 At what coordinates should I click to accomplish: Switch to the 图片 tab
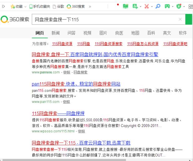tap(103, 33)
